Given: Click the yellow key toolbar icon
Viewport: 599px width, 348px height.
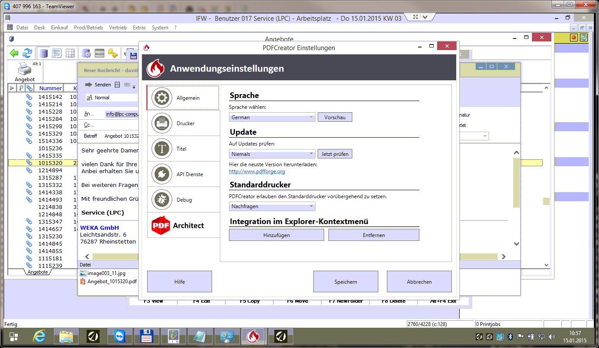Looking at the screenshot, I should [113, 53].
